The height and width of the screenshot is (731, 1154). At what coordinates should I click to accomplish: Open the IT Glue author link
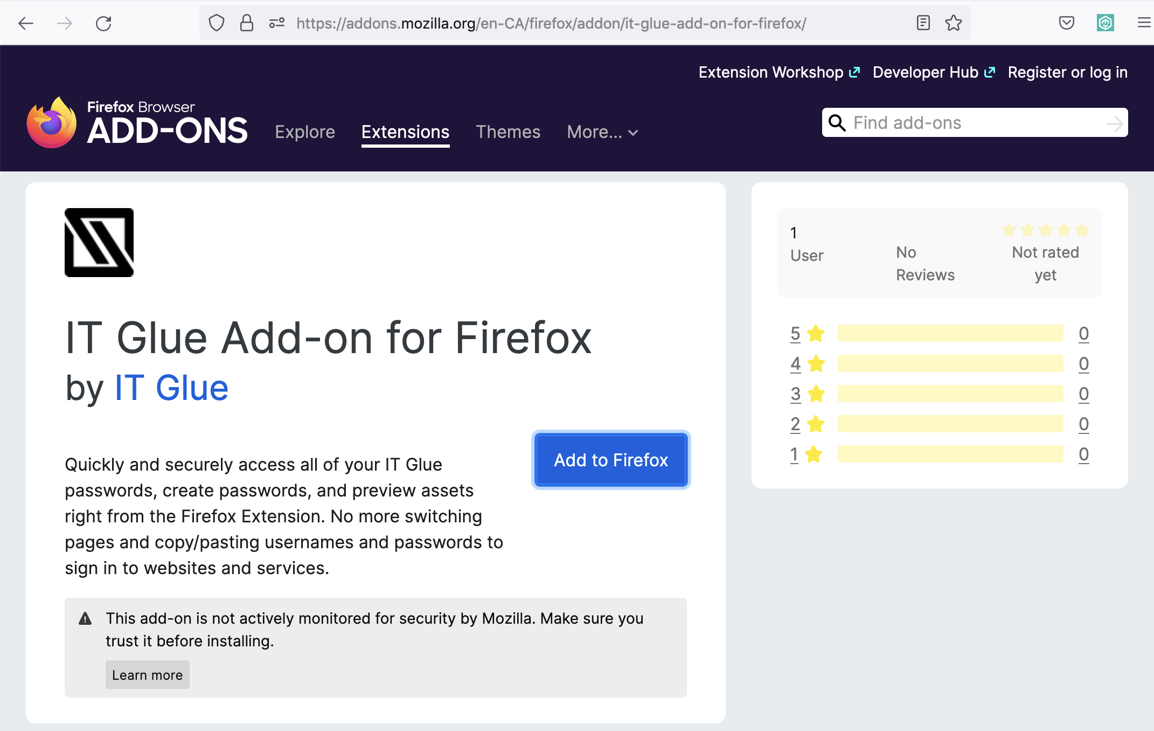click(171, 388)
